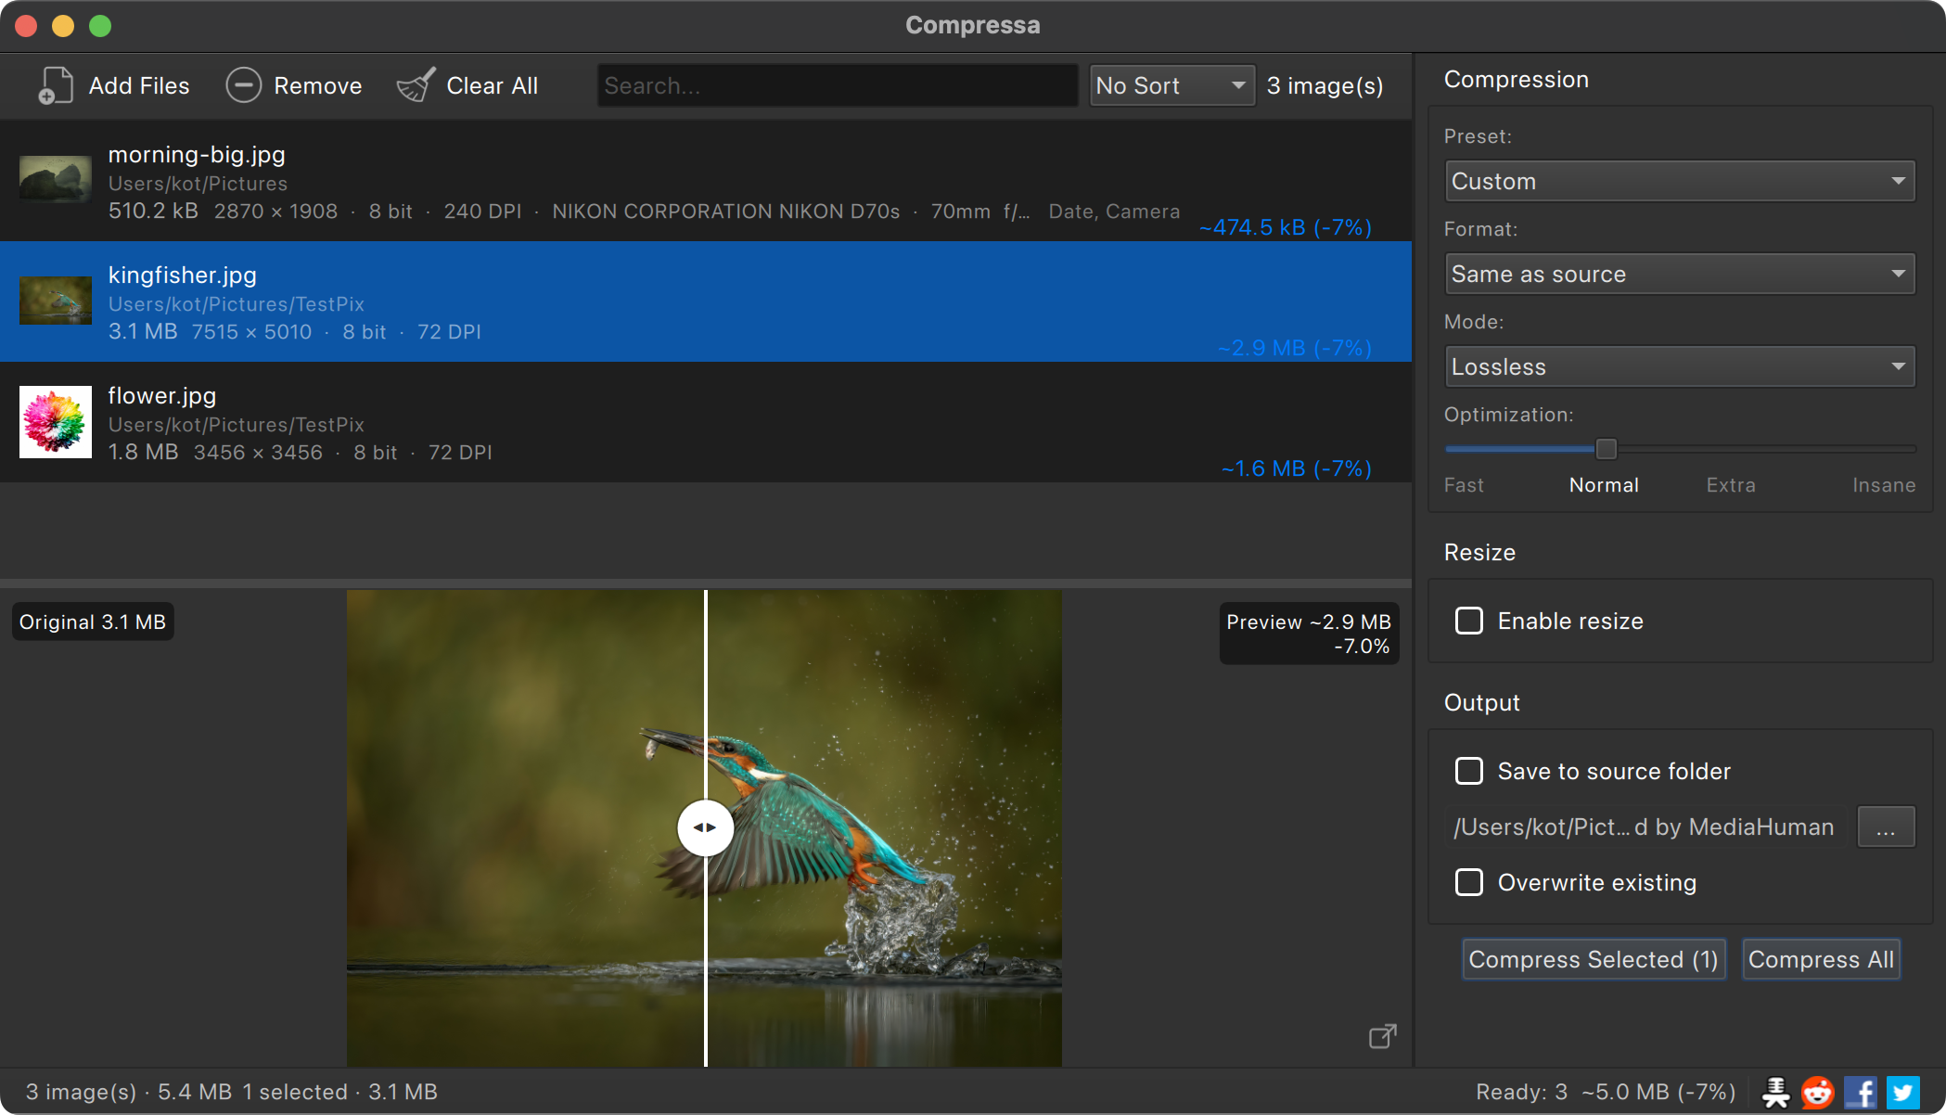Viewport: 1946px width, 1115px height.
Task: Open the No Sort dropdown
Action: tap(1172, 85)
